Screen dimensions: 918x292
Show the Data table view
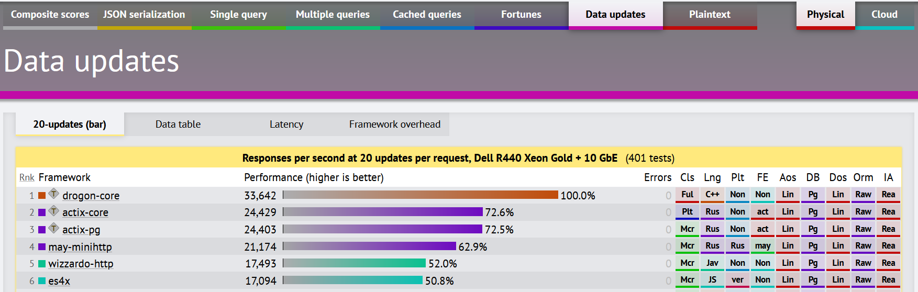[x=178, y=125]
